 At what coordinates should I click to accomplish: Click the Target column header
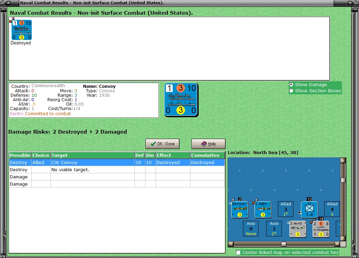(x=92, y=155)
